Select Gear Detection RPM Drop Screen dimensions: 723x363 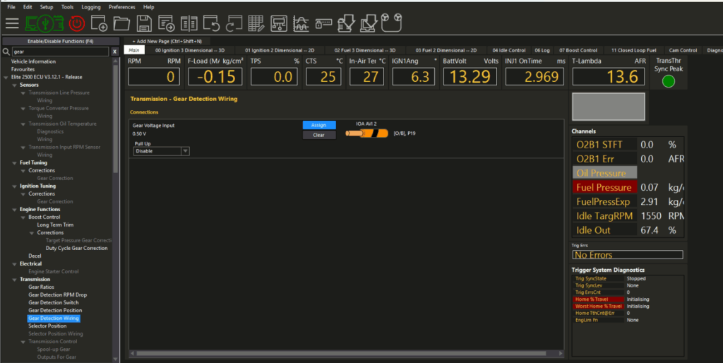point(58,294)
